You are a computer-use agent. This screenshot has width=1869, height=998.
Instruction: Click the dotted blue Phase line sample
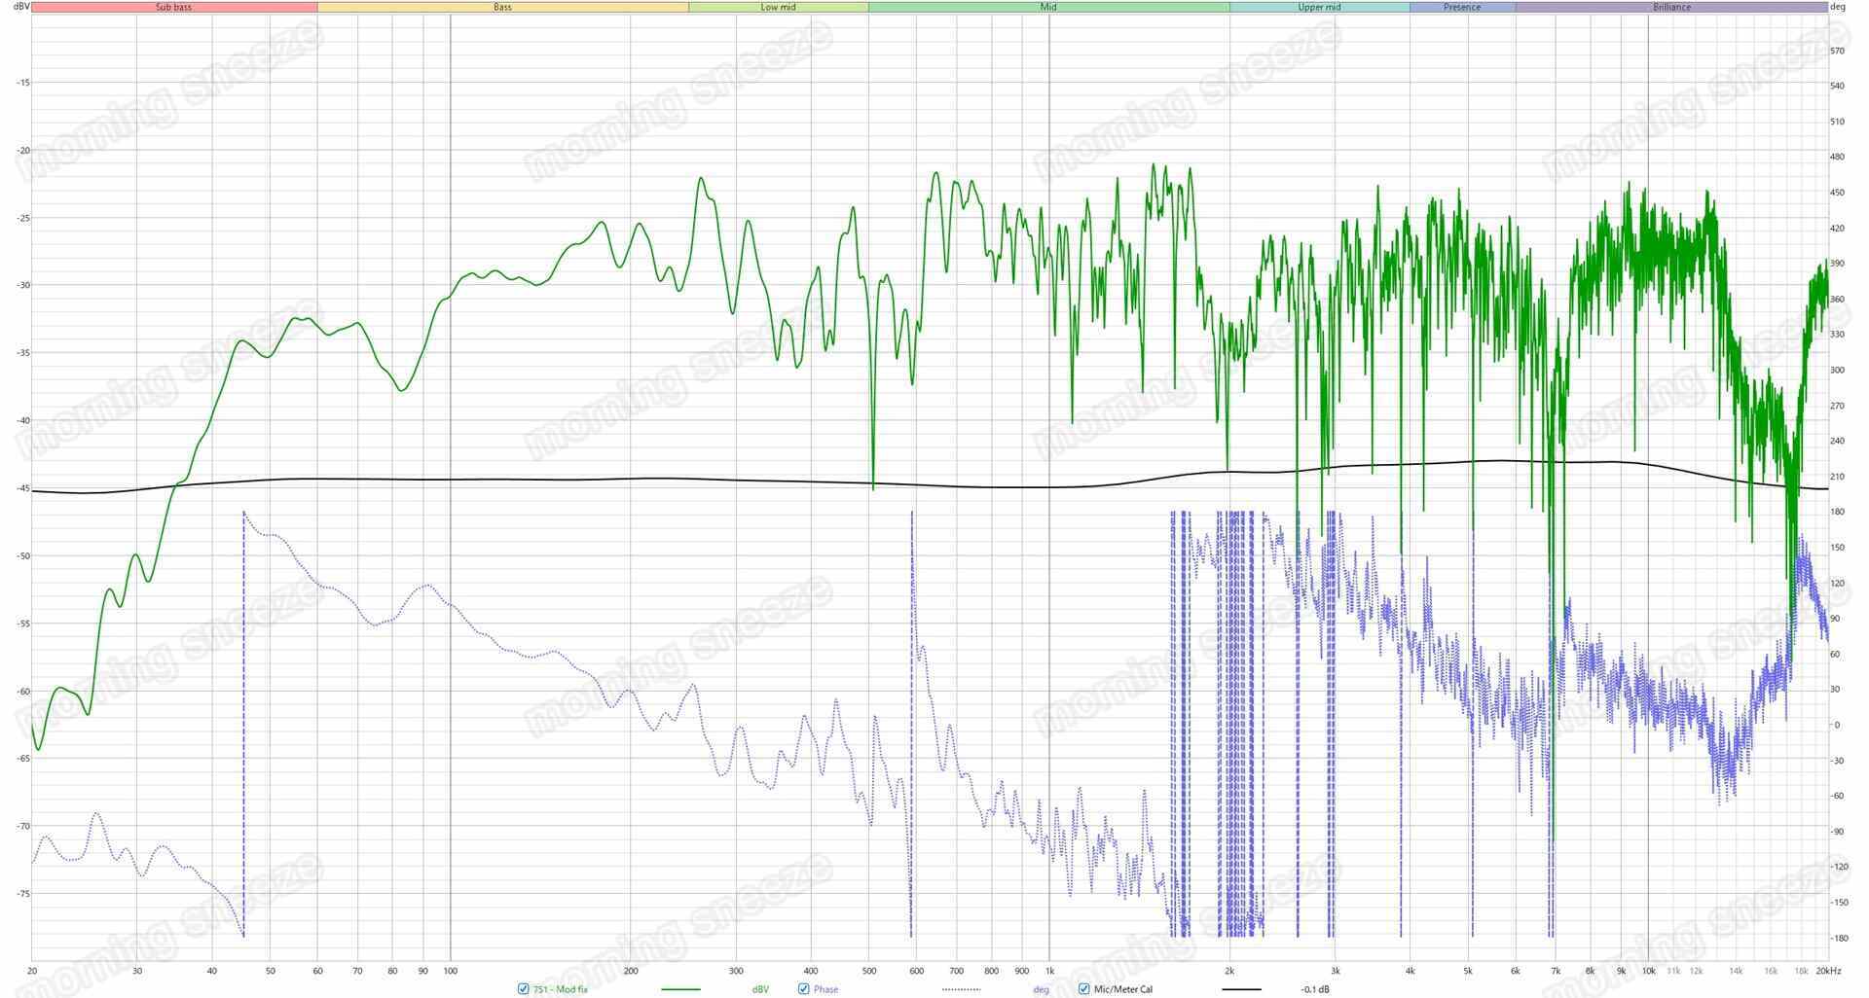[961, 990]
